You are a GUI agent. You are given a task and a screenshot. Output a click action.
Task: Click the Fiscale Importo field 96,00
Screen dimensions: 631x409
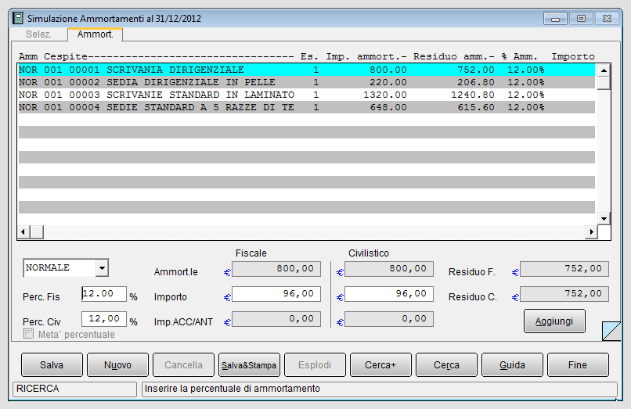(x=276, y=293)
